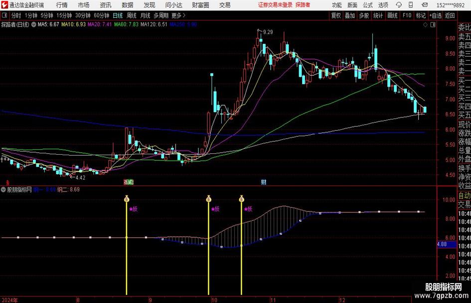Screen dimensions: 471x303
Task: Switch to 分时 period tab
Action: (x=16, y=15)
